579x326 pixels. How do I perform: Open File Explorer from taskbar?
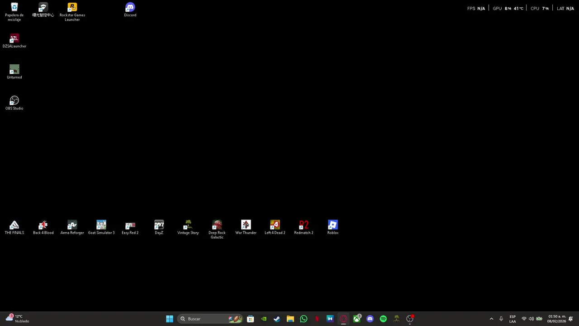point(290,319)
